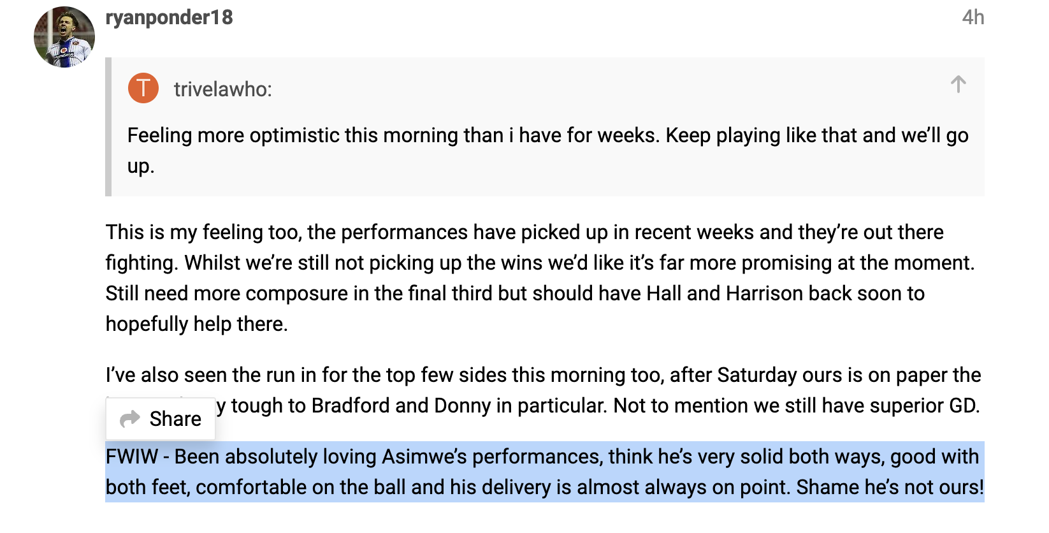1049x533 pixels.
Task: Click the curved share arrow icon
Action: 130,419
